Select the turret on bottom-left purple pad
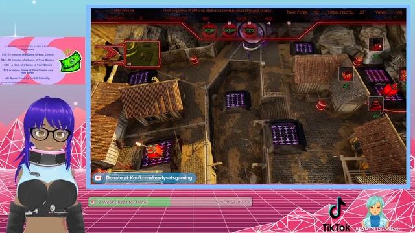This screenshot has width=415, height=233. click(155, 151)
